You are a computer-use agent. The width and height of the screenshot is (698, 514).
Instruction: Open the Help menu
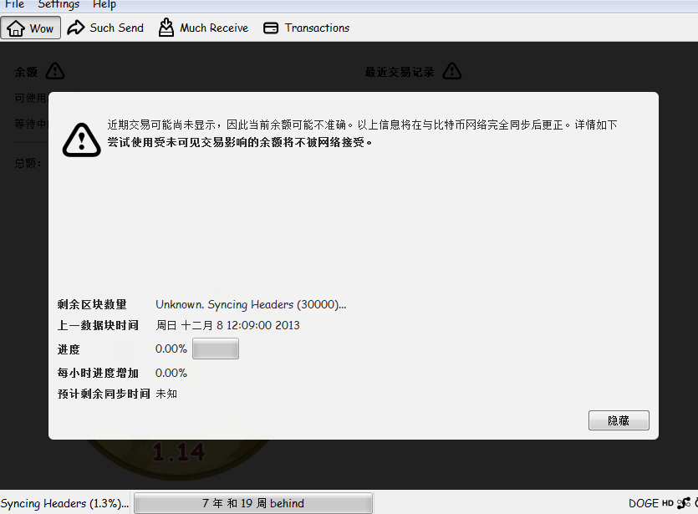104,4
